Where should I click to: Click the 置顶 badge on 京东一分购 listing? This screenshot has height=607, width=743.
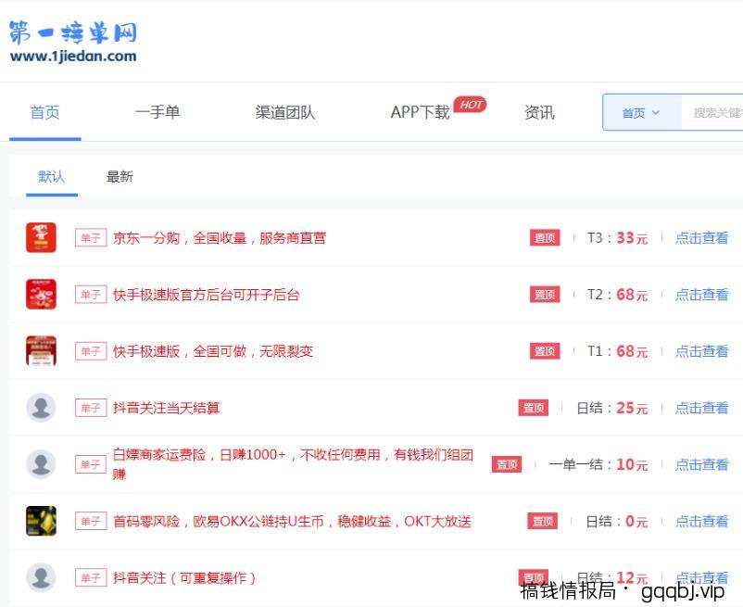tap(544, 237)
